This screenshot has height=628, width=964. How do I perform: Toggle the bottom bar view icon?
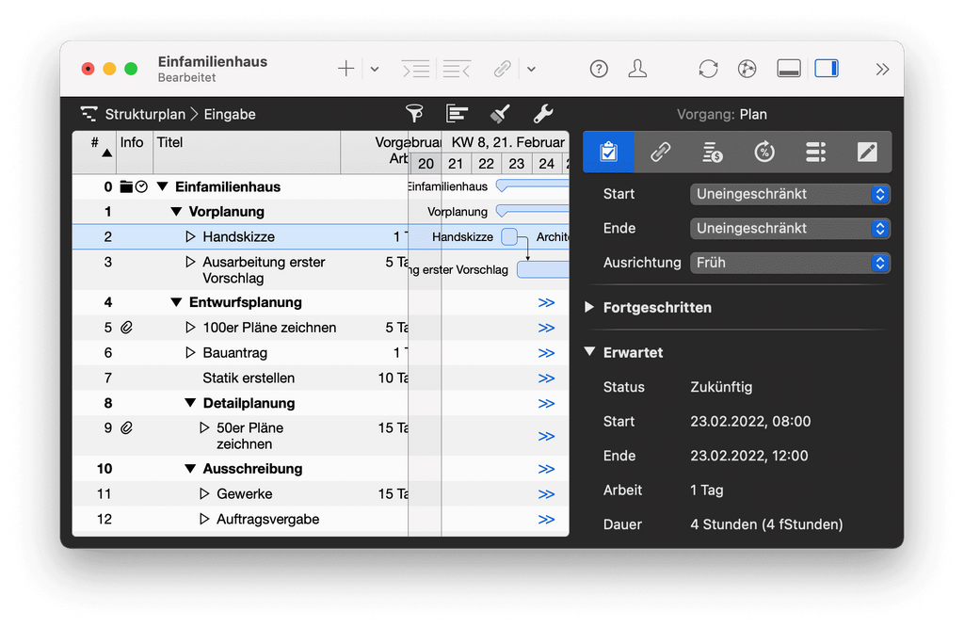788,68
